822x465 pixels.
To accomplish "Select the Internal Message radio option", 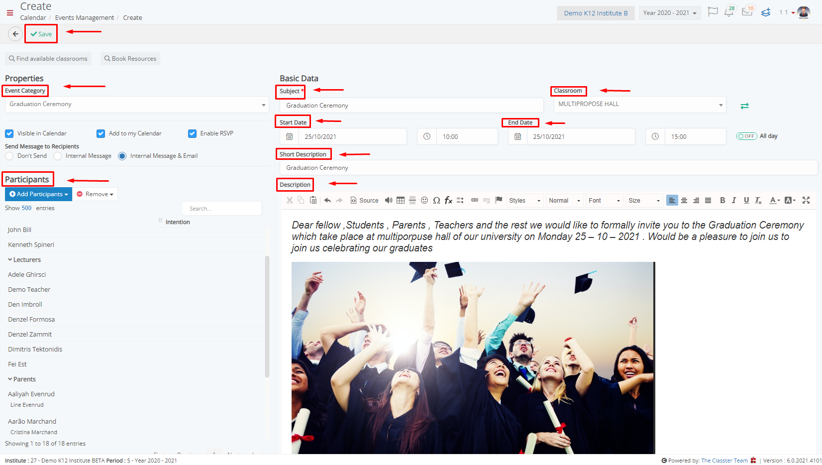I will [57, 156].
